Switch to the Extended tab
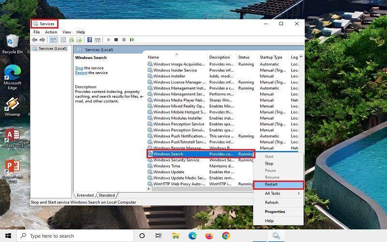The width and height of the screenshot is (387, 242). 85,196
